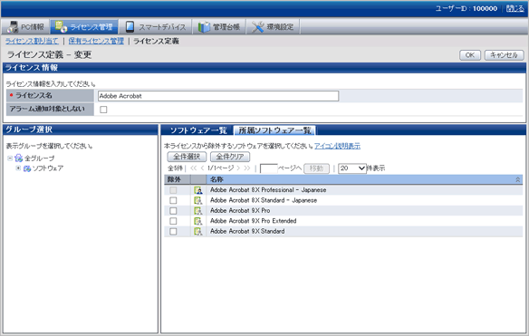The width and height of the screenshot is (529, 336).
Task: Click row text Adobe Acrobat 9.X Pro Extended
Action: 253,221
